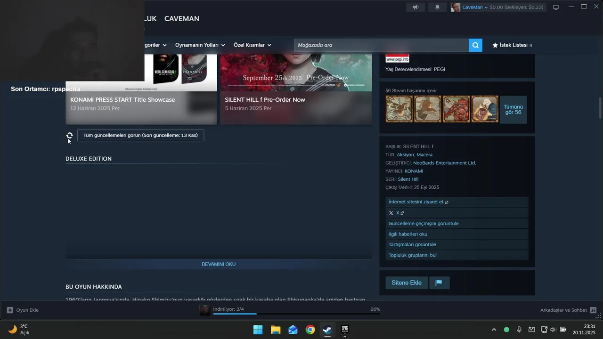Click the İstek Listesi star icon
Screen dimensions: 603x339
[x=495, y=45]
